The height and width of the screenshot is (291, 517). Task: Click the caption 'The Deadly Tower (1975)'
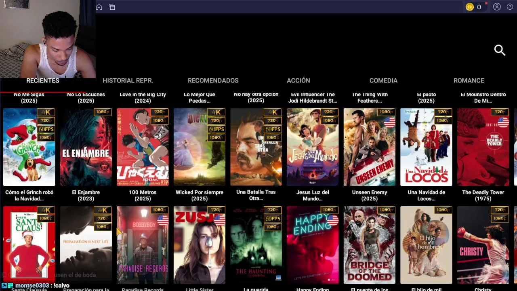(x=483, y=195)
